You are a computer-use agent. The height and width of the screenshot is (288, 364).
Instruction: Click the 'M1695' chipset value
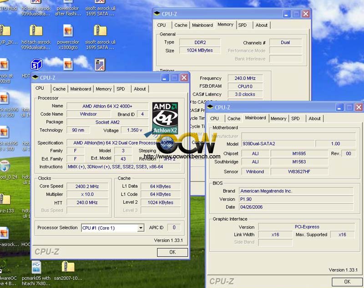pyautogui.click(x=299, y=153)
